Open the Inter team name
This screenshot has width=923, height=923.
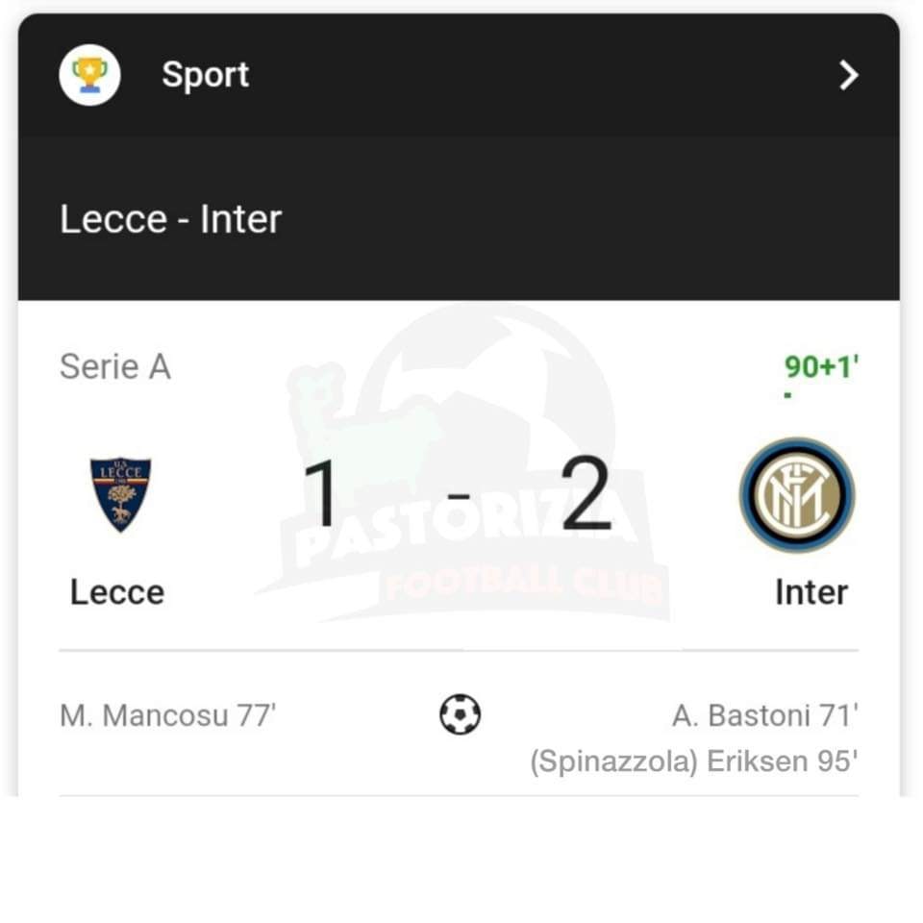point(811,592)
